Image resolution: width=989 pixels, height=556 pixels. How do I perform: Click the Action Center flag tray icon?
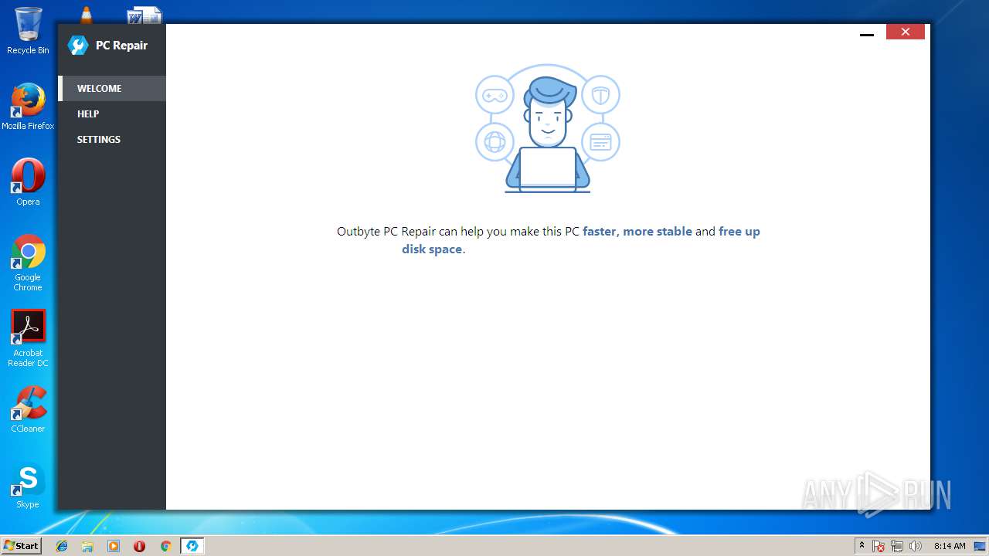[879, 546]
